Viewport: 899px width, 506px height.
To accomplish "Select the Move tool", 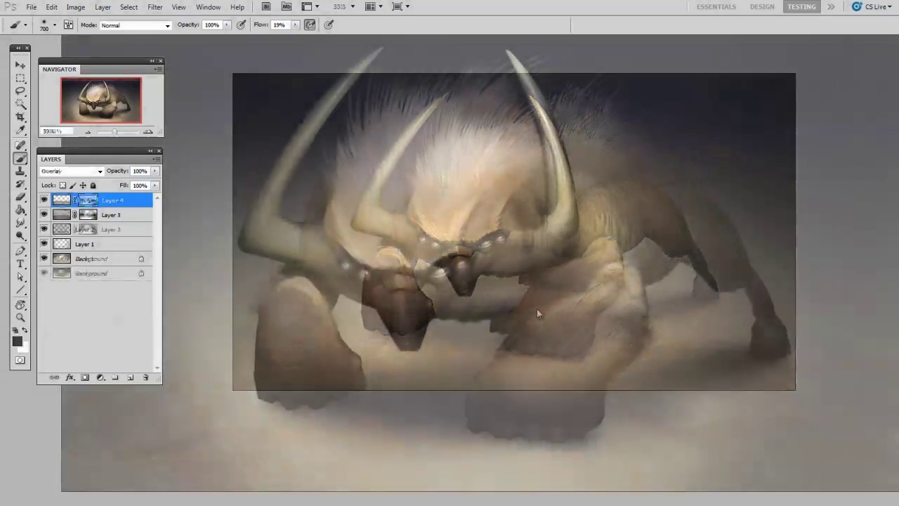I will click(x=20, y=65).
